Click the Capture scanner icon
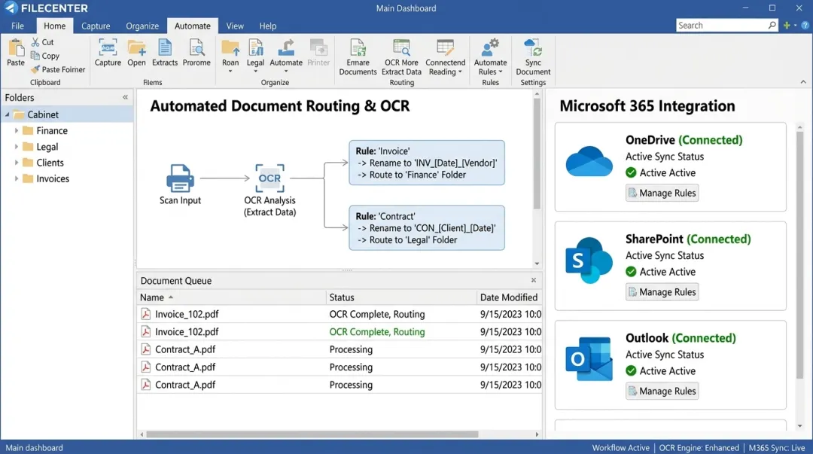 (x=108, y=47)
